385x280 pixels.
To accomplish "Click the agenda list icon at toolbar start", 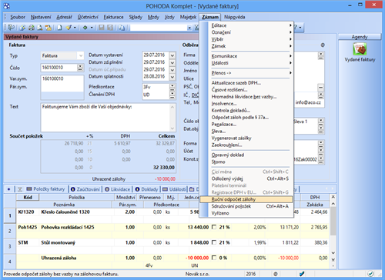I will click(12, 28).
